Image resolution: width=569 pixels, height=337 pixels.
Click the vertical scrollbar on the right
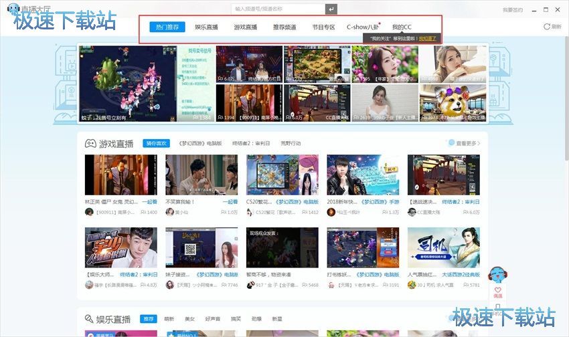[x=567, y=98]
